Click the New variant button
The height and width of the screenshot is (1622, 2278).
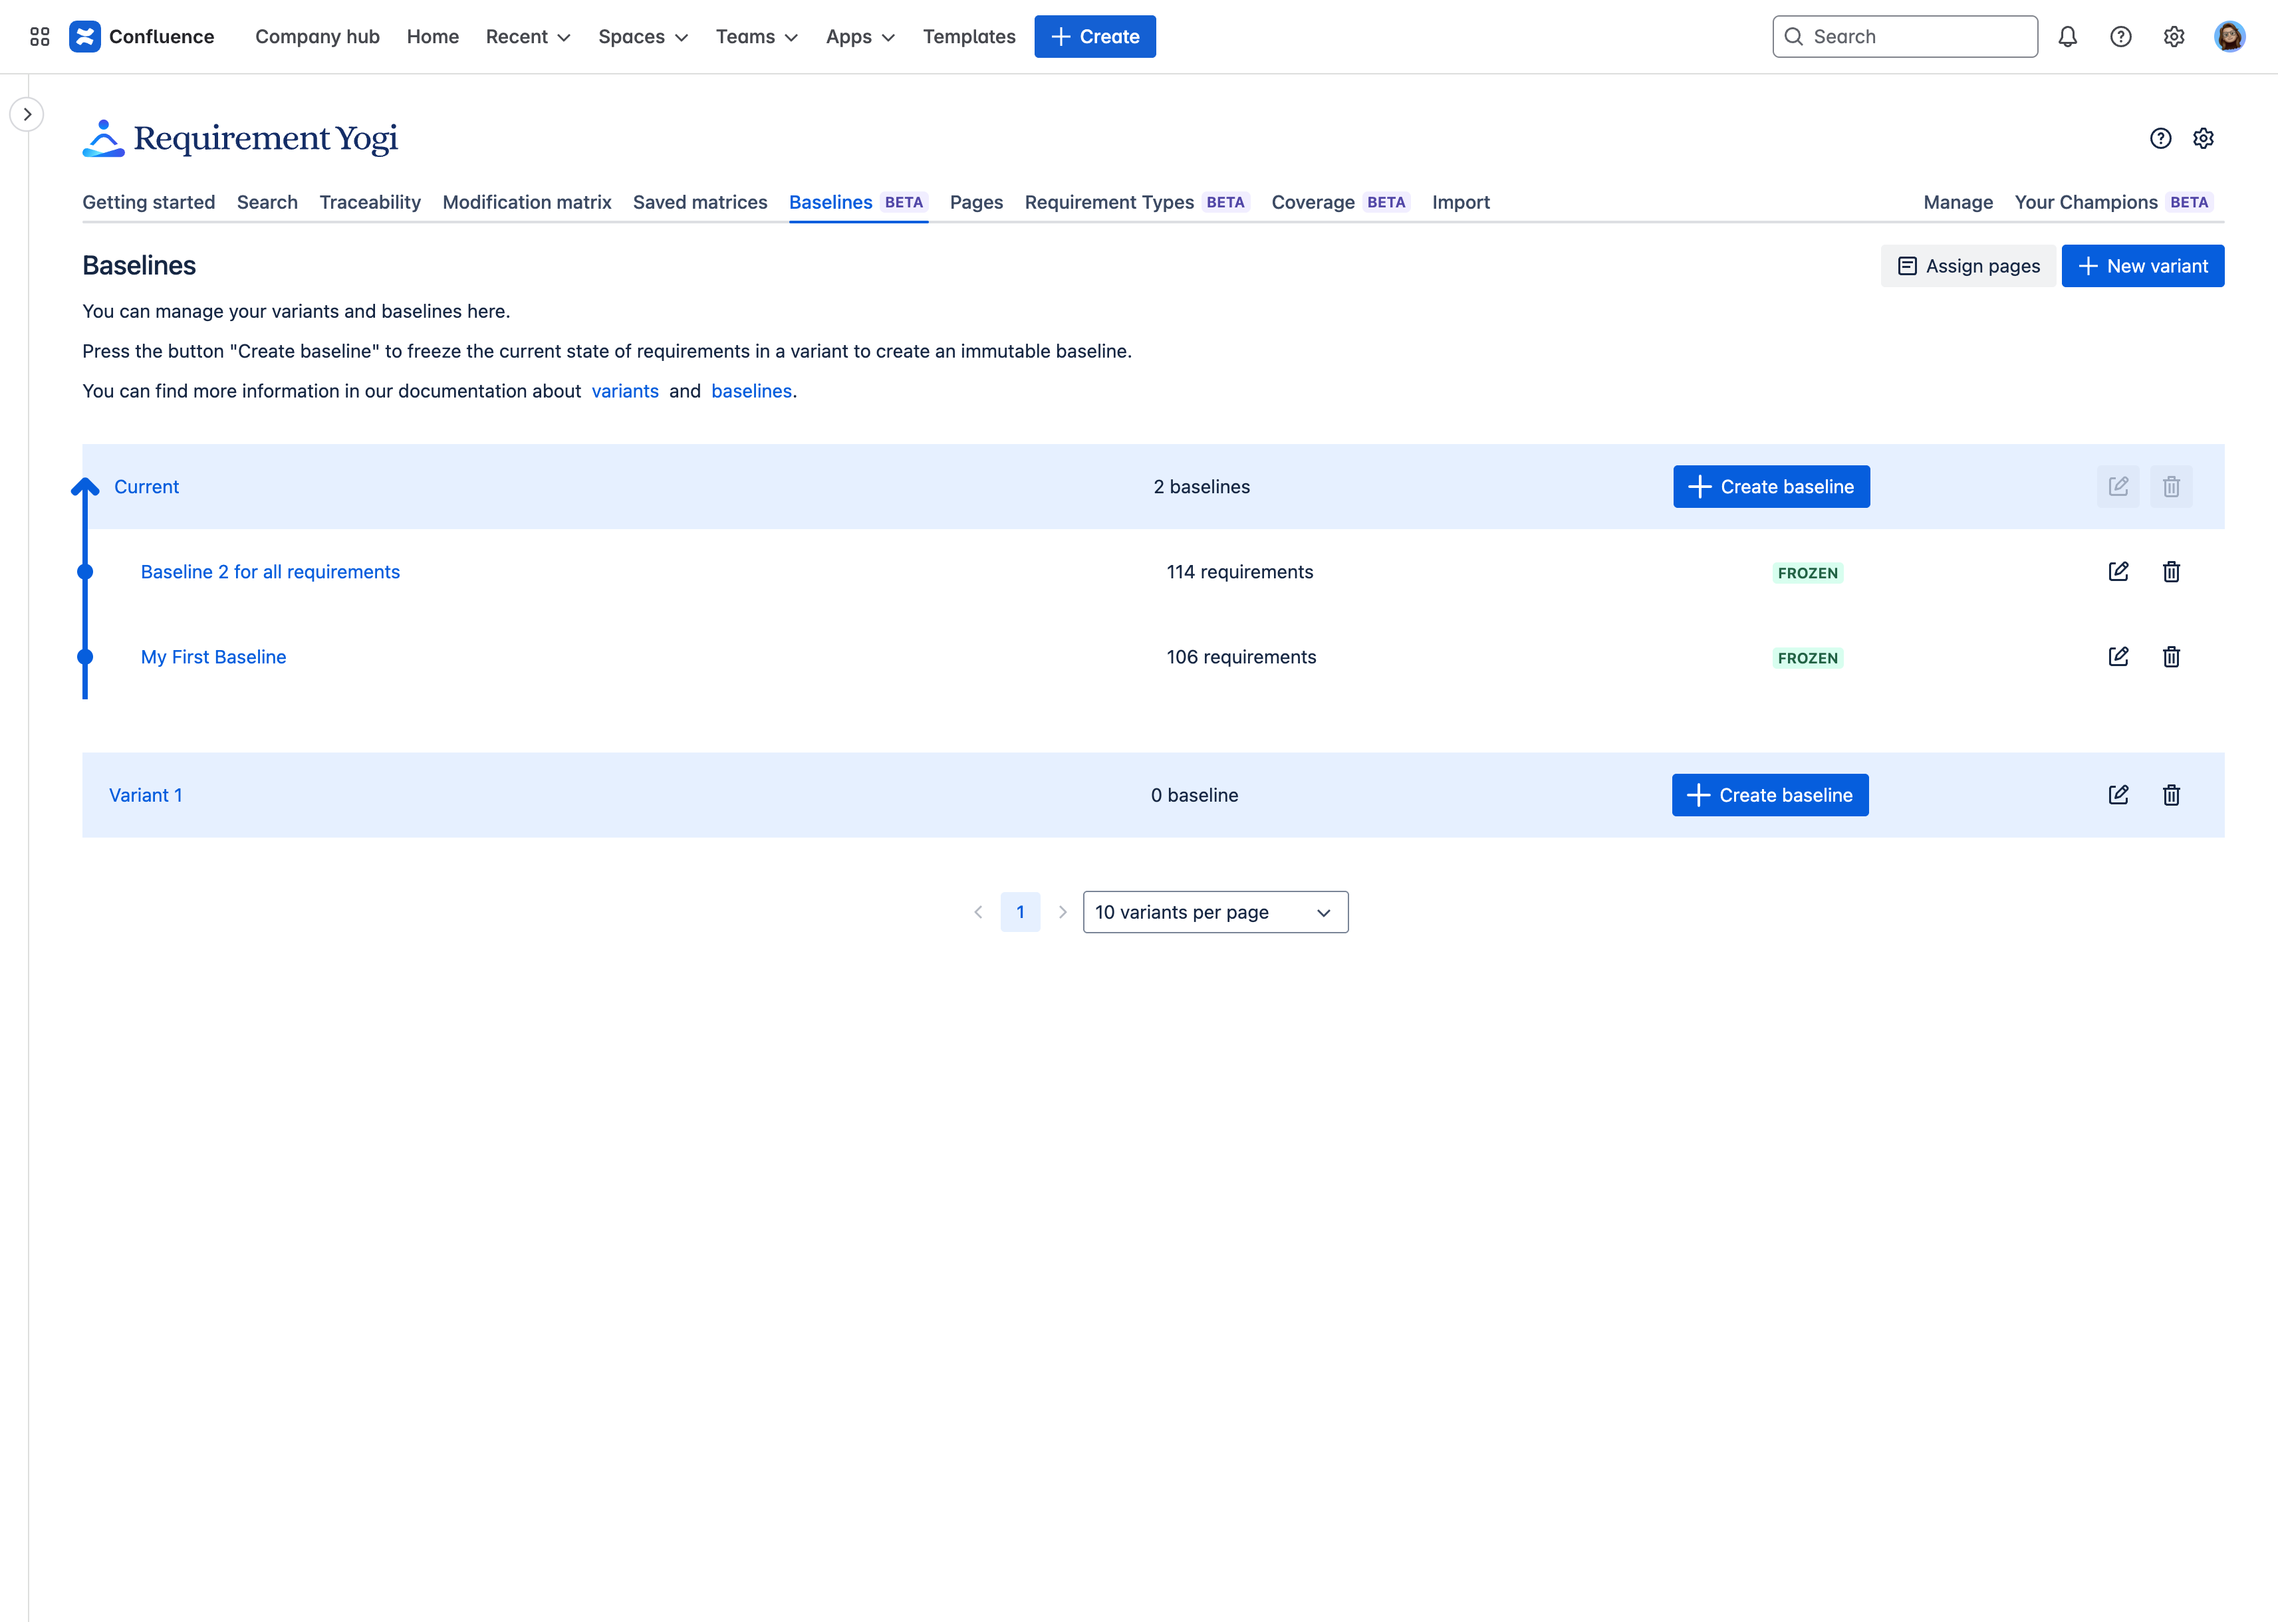pyautogui.click(x=2142, y=267)
